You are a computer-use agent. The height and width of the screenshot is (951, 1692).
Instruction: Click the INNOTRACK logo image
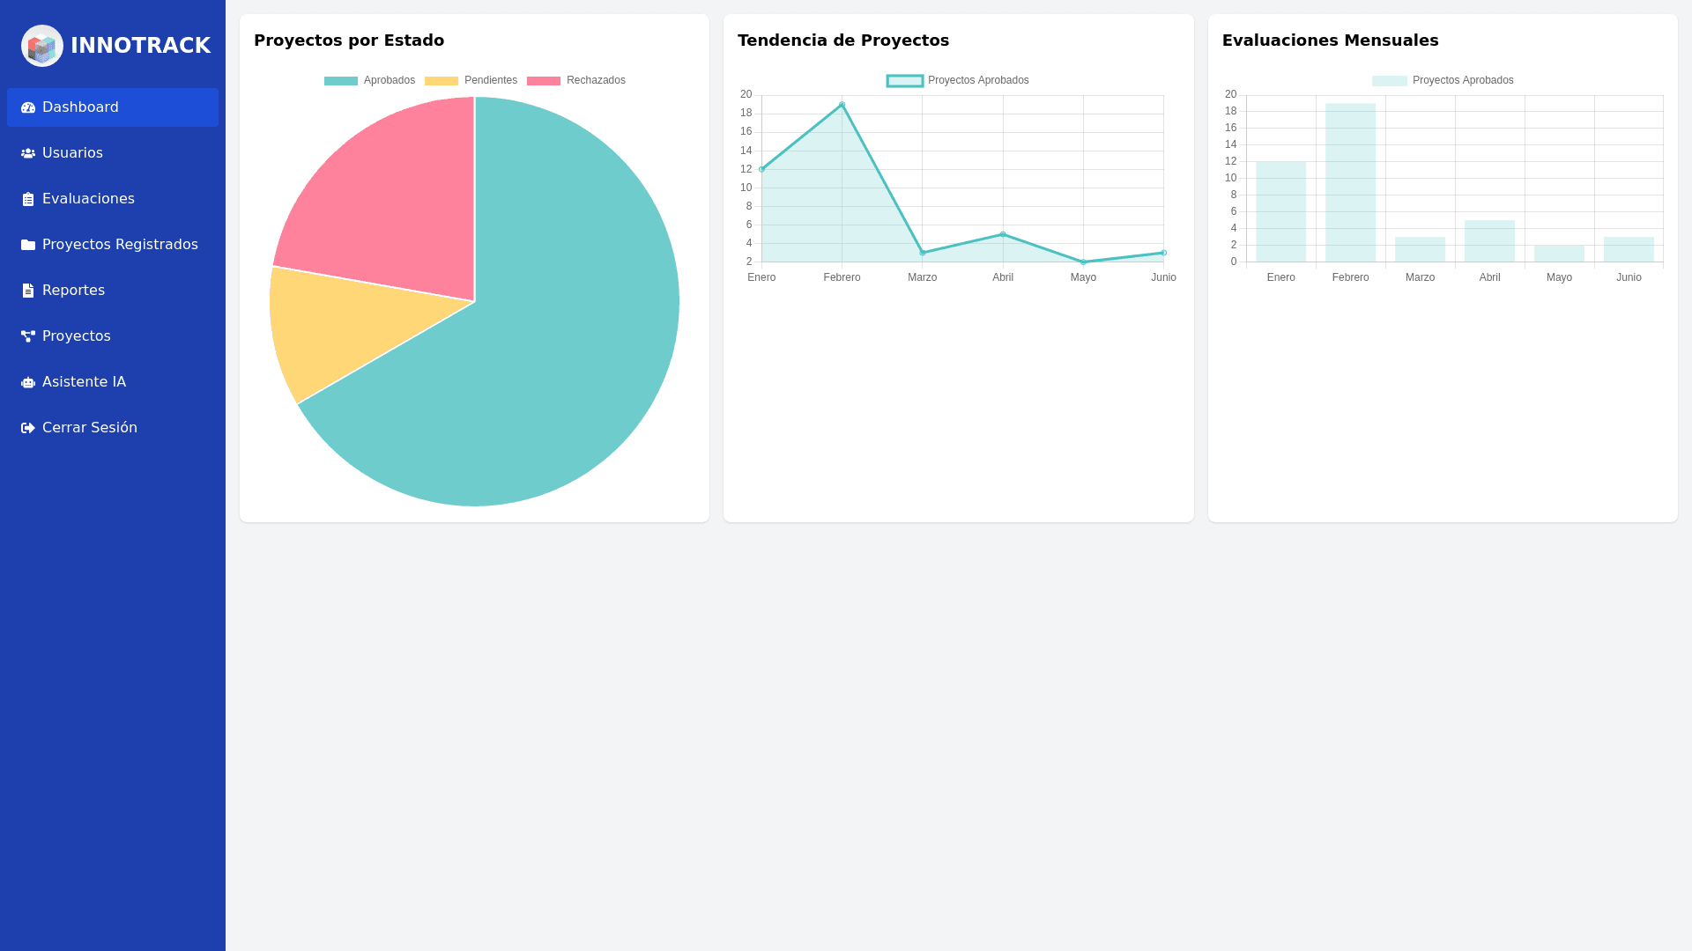(x=41, y=46)
